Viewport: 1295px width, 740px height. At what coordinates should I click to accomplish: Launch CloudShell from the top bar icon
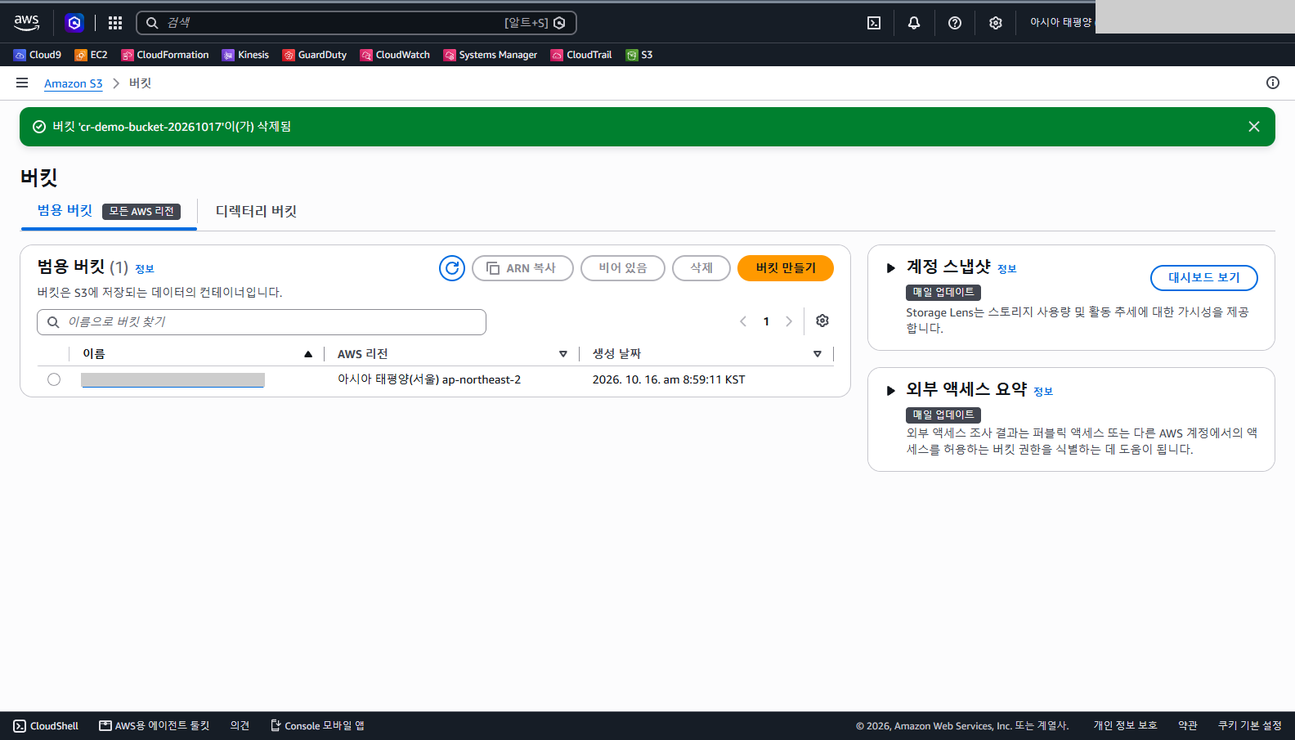874,23
